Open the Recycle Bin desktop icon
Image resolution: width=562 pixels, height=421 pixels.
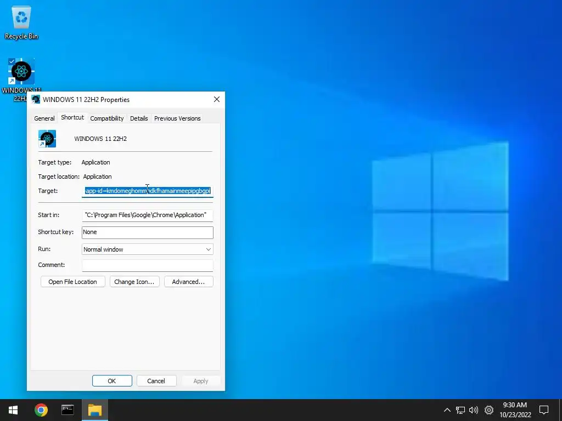[21, 23]
